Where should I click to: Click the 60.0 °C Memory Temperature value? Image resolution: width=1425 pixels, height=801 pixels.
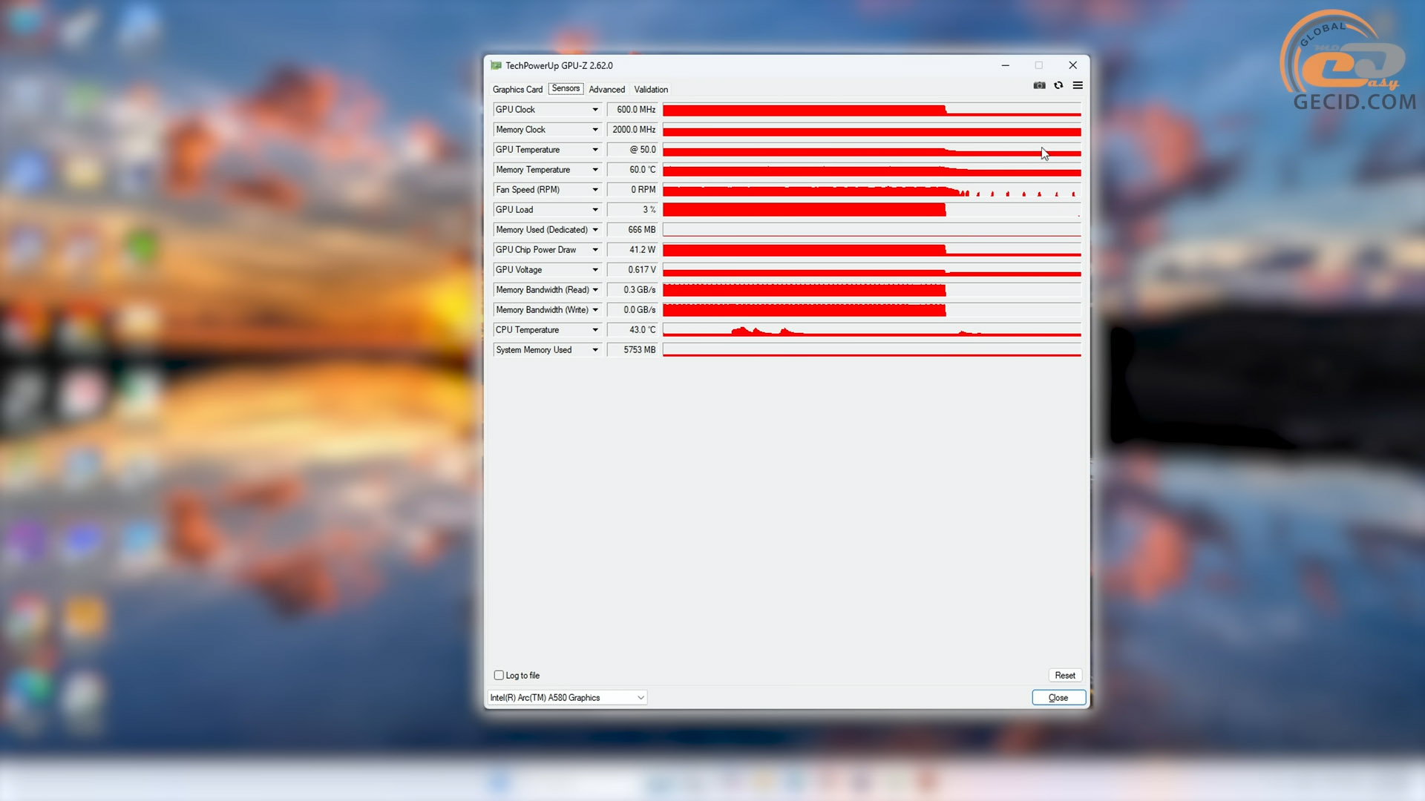(632, 169)
